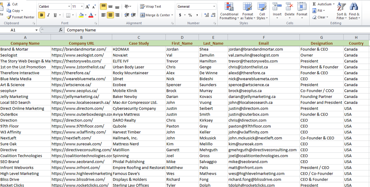Toggle Underline formatting
Screen dimensions: 370x187
click(55, 15)
